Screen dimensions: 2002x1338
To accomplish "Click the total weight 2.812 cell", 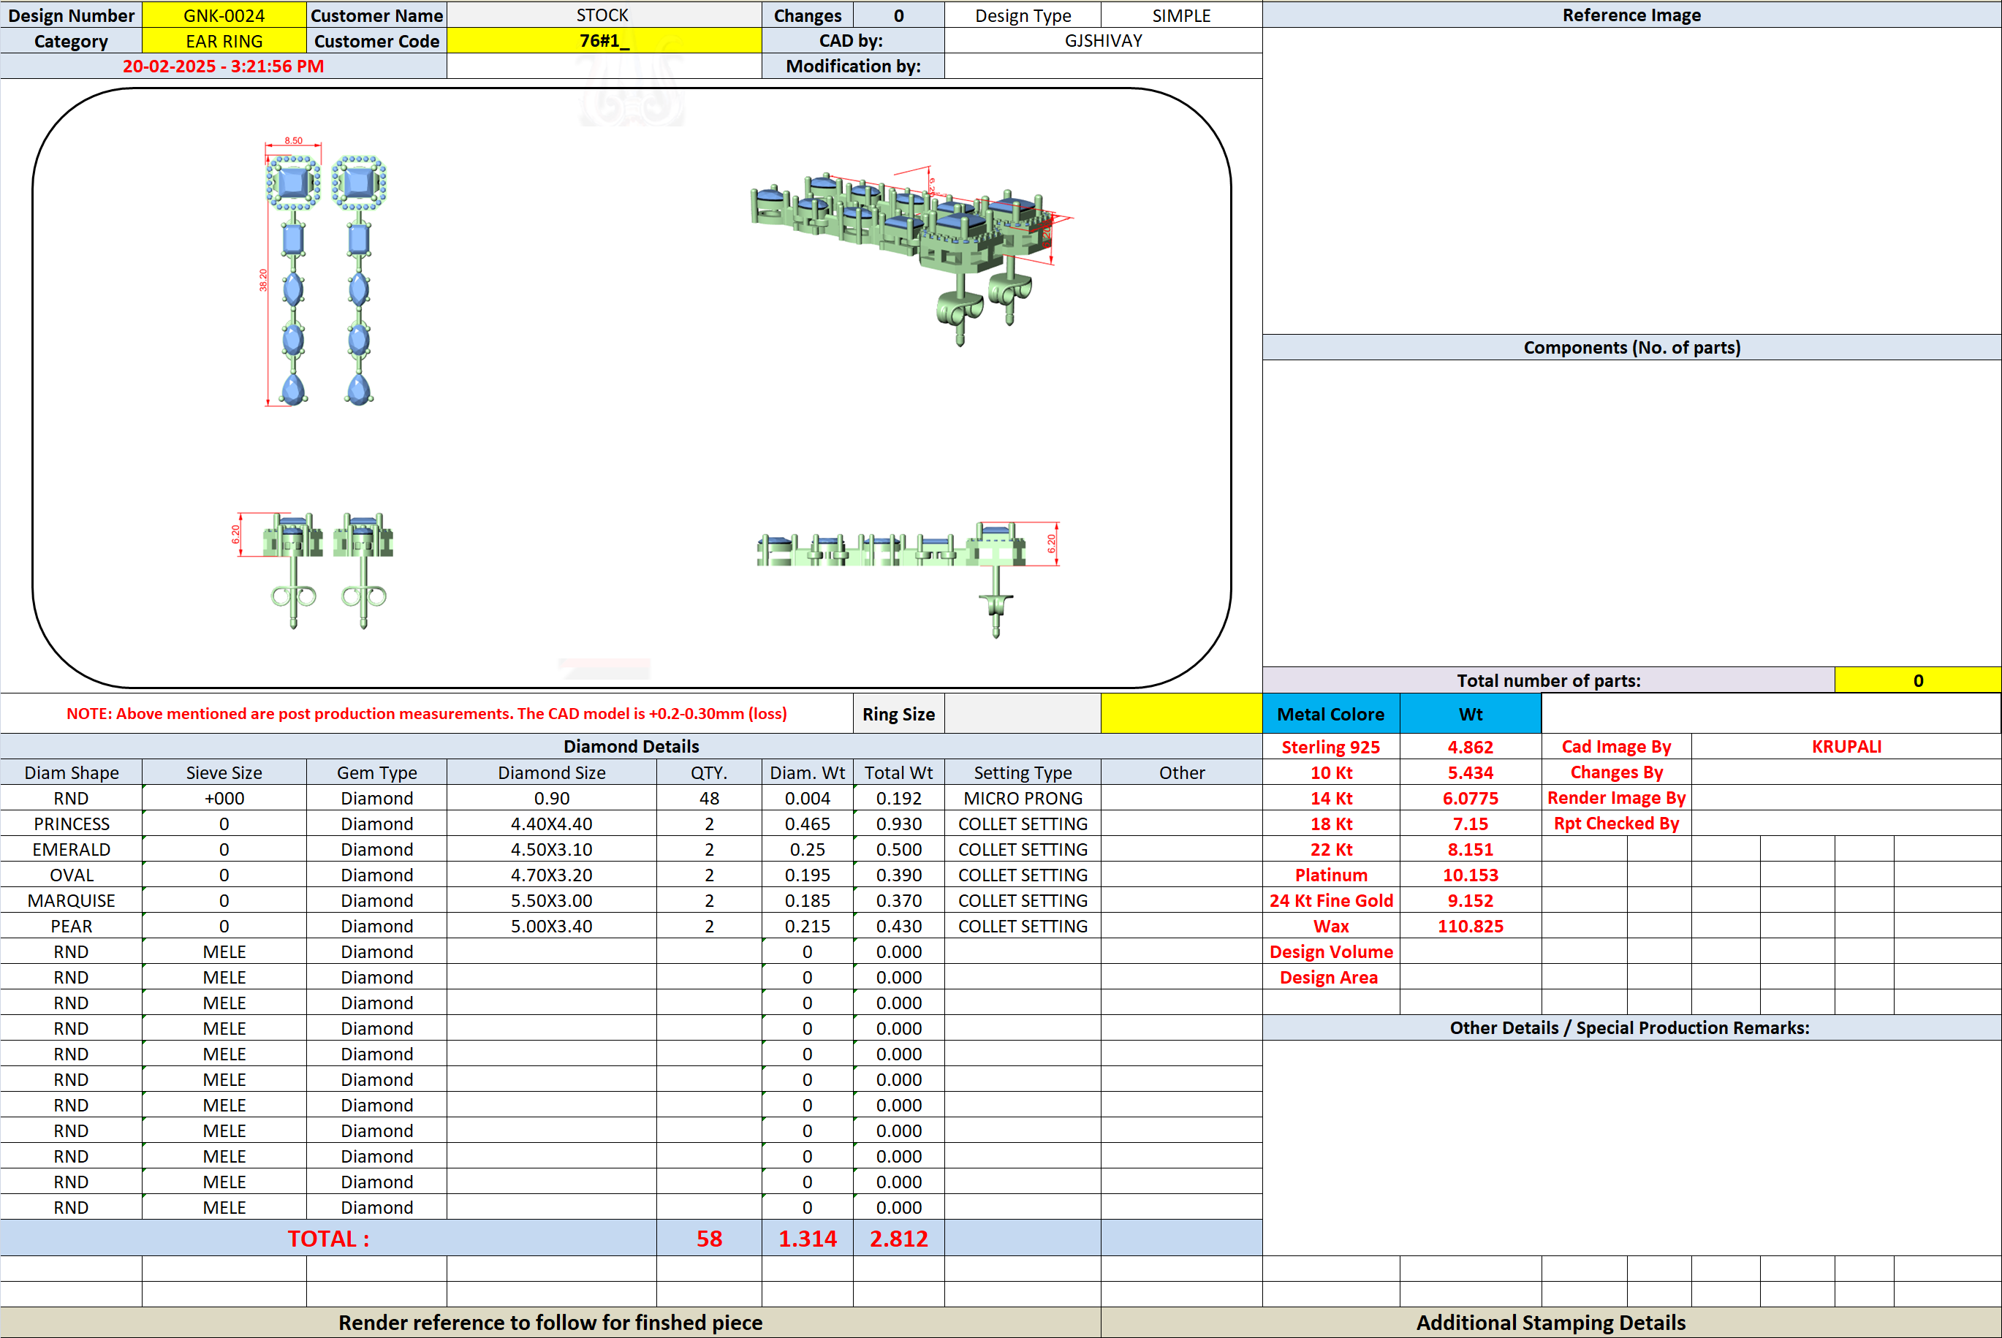I will 898,1238.
